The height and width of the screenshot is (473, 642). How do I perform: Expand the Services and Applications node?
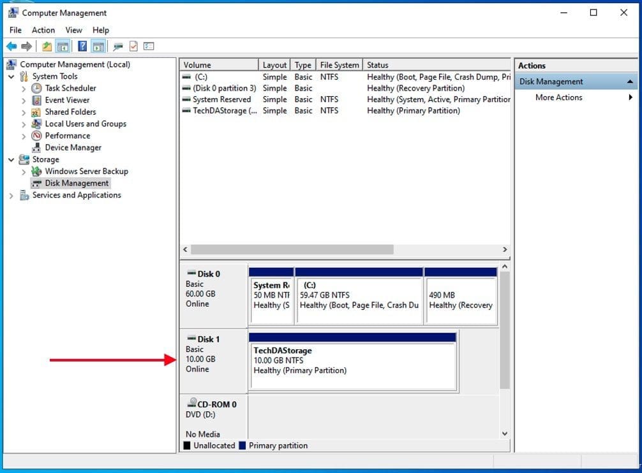(11, 196)
